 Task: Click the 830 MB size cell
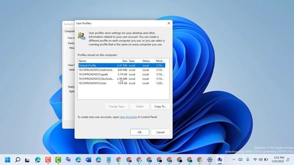(x=122, y=70)
